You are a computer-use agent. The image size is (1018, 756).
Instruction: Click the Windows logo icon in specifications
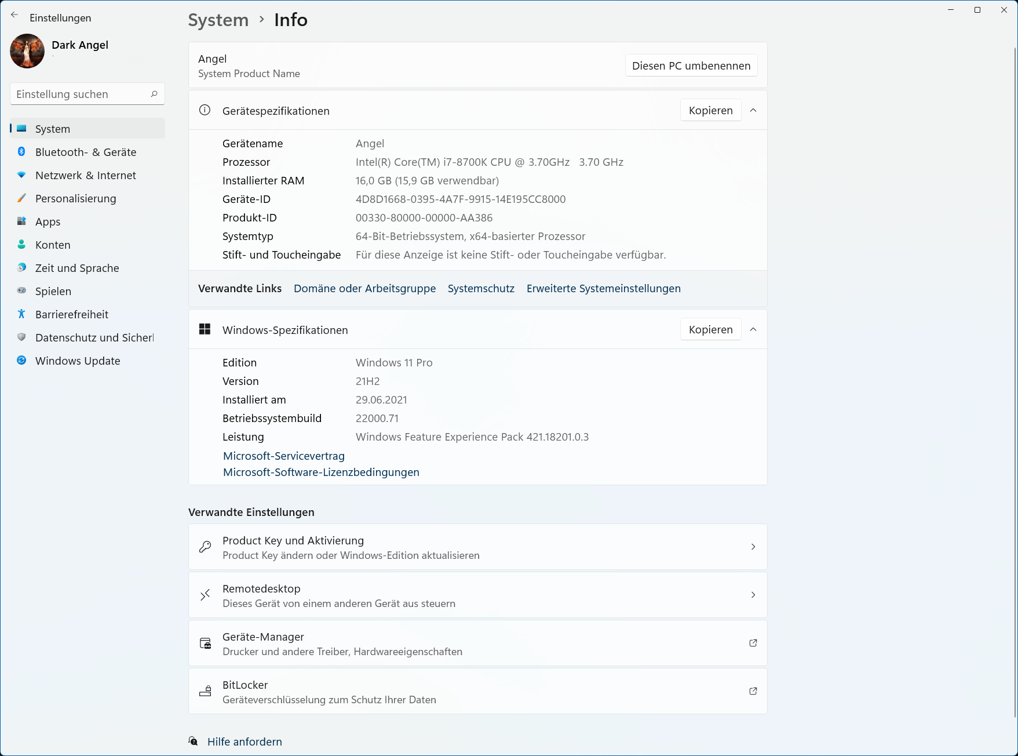point(205,329)
